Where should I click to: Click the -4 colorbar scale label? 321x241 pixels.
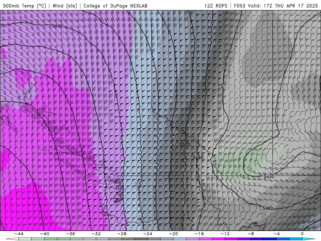277,234
